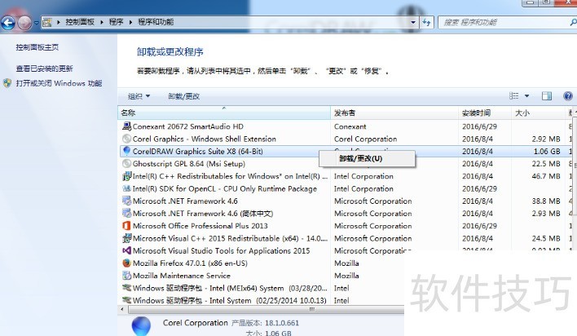Select Intel C++ Redistributables icon
This screenshot has width=577, height=336.
[126, 176]
